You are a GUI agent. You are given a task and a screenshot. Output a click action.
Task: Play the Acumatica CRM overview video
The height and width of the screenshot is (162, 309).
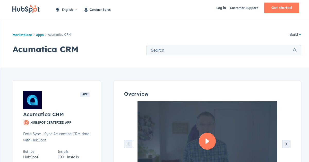[207, 141]
